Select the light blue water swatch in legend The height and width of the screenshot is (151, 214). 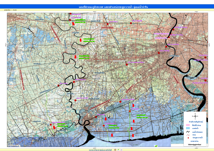[188, 128]
